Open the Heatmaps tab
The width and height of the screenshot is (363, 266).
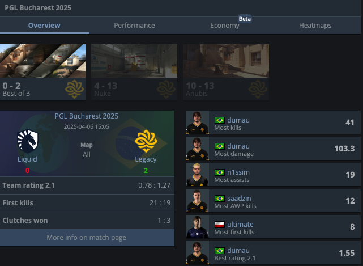click(315, 26)
